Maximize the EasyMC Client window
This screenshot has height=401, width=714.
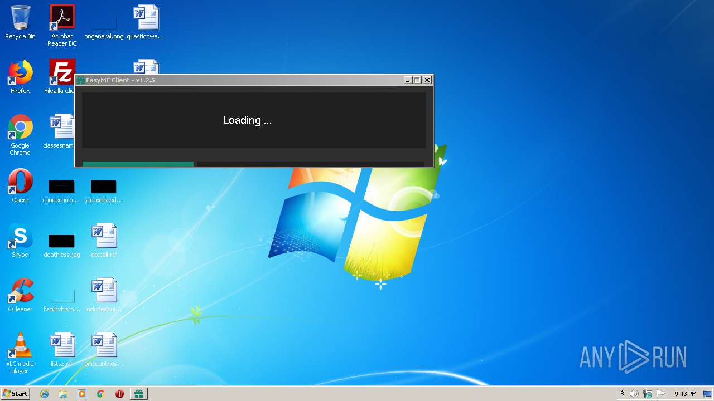[x=417, y=80]
